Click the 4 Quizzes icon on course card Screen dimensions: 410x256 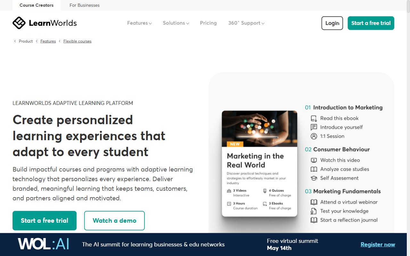(265, 191)
